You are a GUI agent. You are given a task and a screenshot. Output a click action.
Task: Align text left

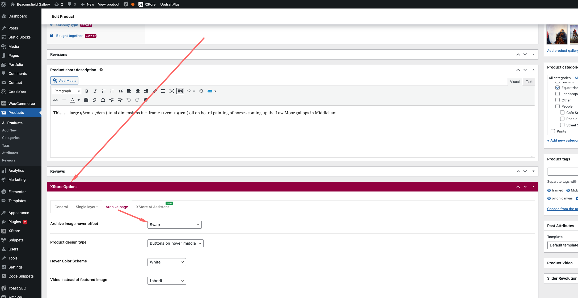pos(129,91)
